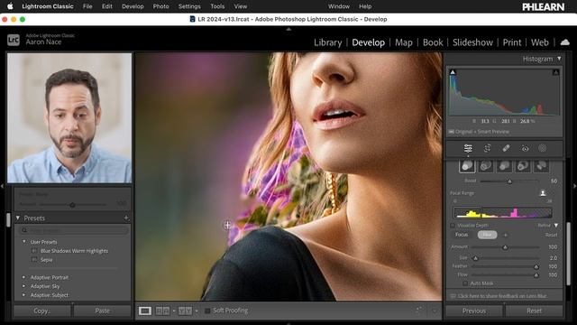The image size is (577, 325).
Task: Select the Reference view icon in toolbar
Action: [162, 311]
